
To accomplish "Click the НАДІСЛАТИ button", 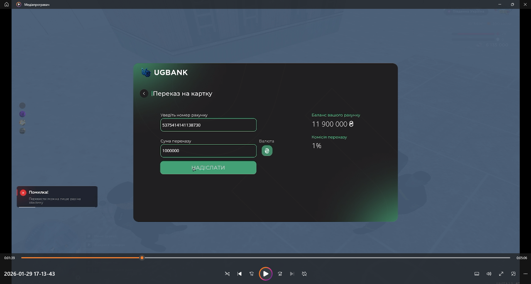I will click(x=208, y=167).
